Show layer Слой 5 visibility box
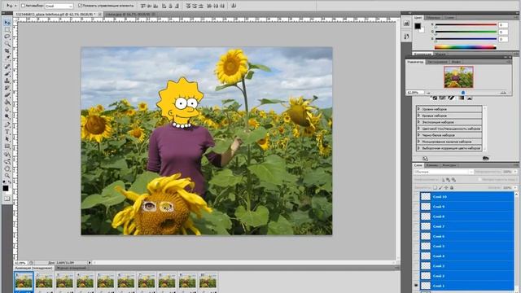Screen dimensions: 521x293 pyautogui.click(x=416, y=246)
